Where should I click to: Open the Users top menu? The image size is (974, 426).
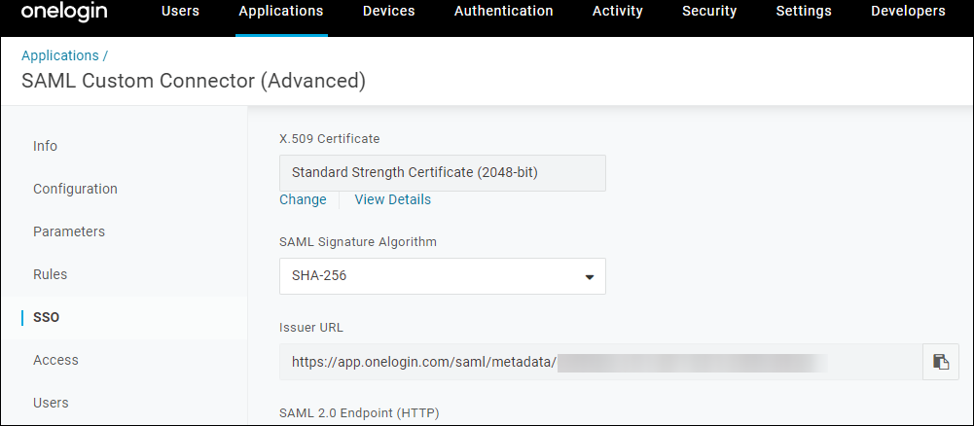(x=180, y=11)
